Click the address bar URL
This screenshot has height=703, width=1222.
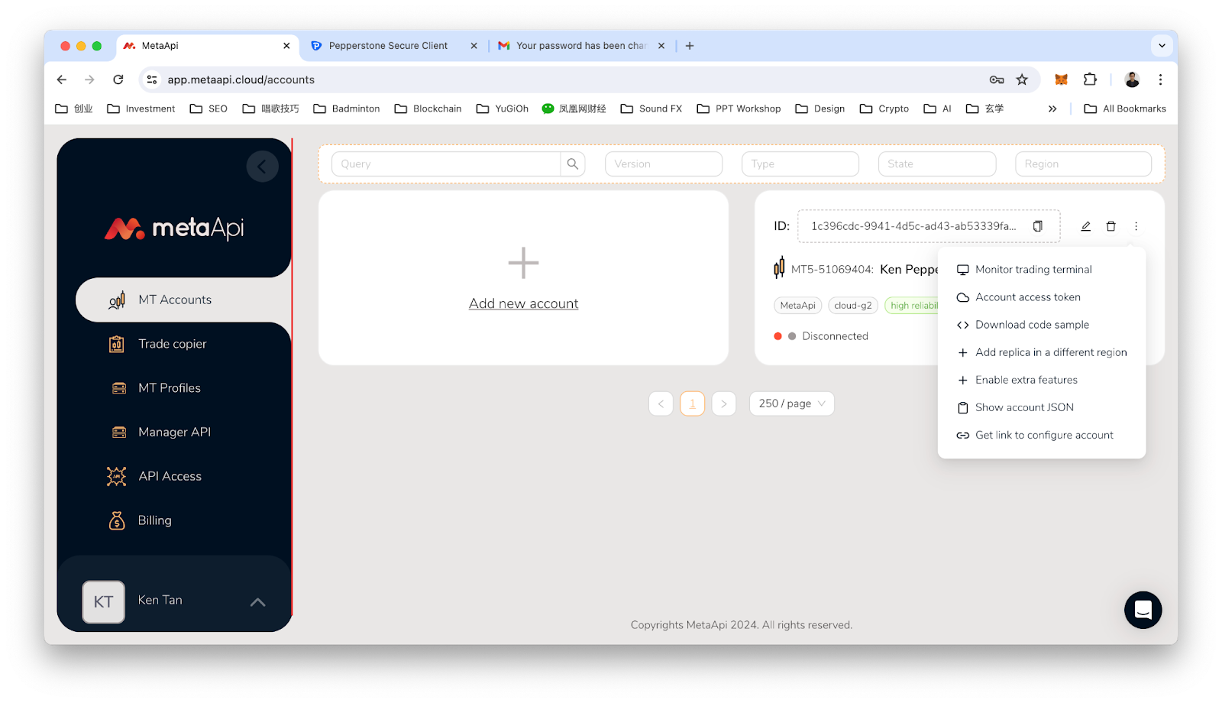click(x=241, y=79)
